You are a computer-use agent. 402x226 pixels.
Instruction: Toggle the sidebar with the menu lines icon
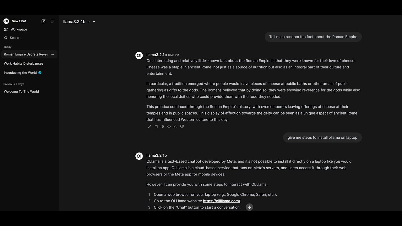click(53, 21)
